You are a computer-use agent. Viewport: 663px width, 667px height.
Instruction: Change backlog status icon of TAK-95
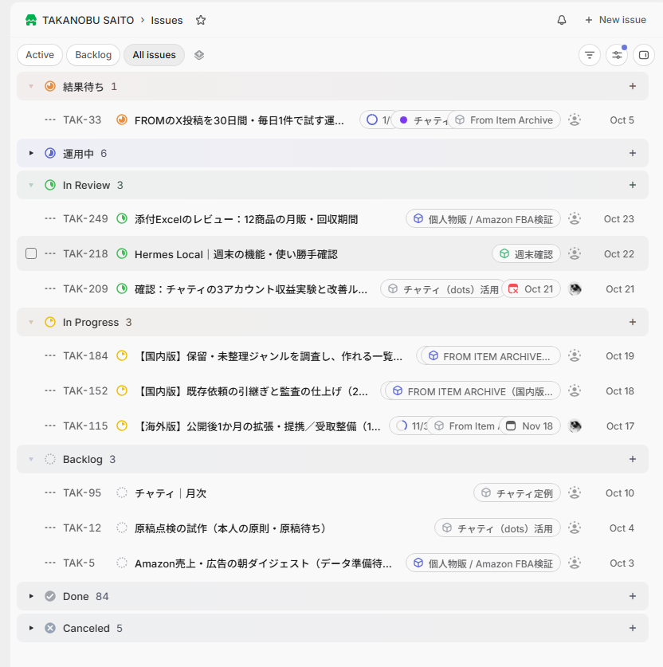pos(122,492)
